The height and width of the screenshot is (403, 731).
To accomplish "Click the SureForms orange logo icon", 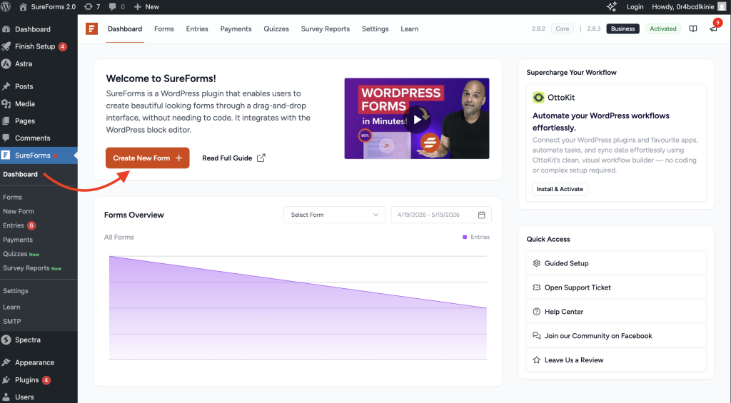I will pyautogui.click(x=91, y=29).
